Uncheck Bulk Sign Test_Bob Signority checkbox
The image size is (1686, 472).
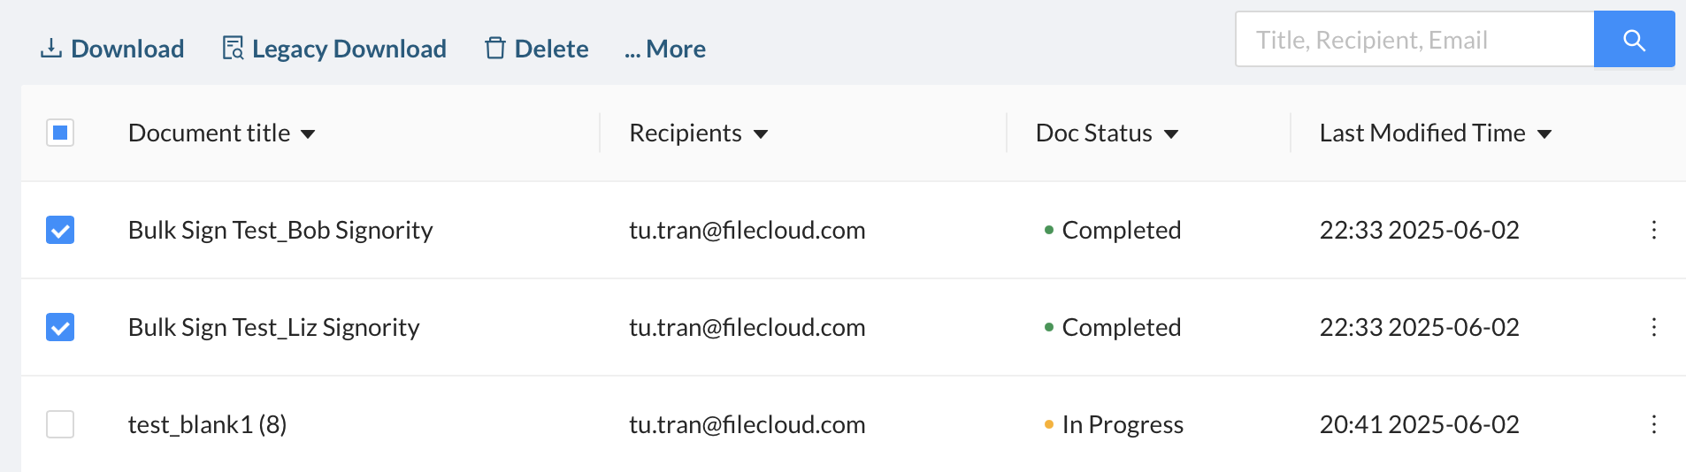pos(60,230)
